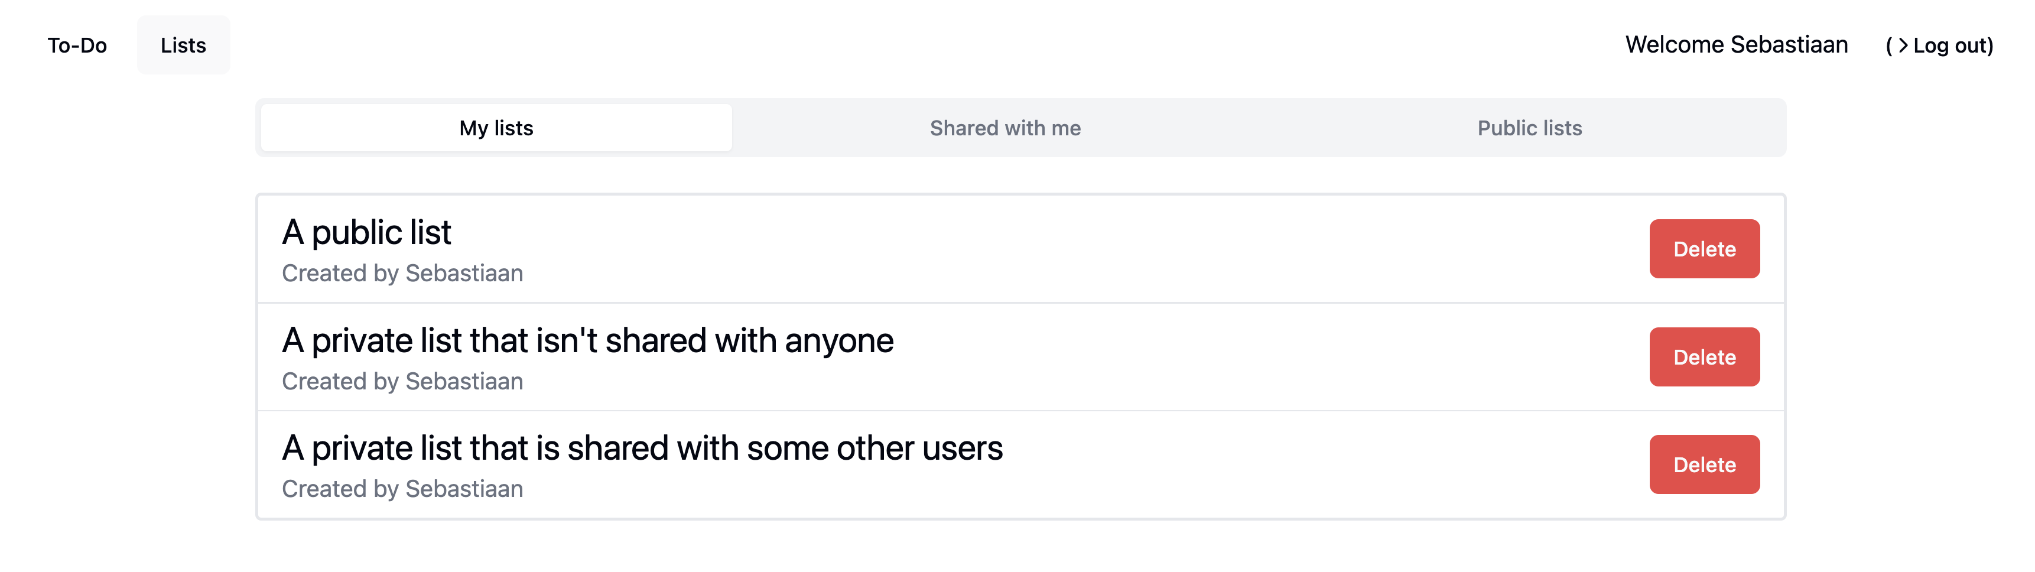The image size is (2035, 572).
Task: Show the Public lists tab
Action: point(1529,128)
